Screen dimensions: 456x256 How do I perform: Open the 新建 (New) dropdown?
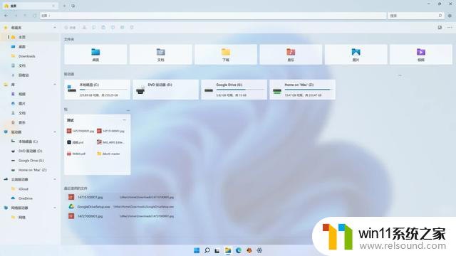(x=70, y=28)
